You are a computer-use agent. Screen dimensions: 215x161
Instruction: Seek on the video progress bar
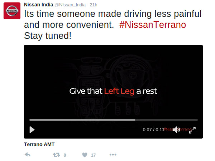point(114,120)
